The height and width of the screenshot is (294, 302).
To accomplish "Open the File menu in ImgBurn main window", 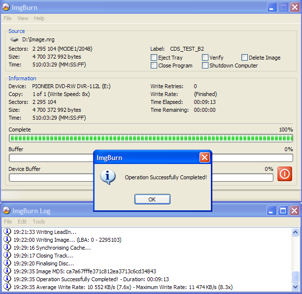I will 7,18.
